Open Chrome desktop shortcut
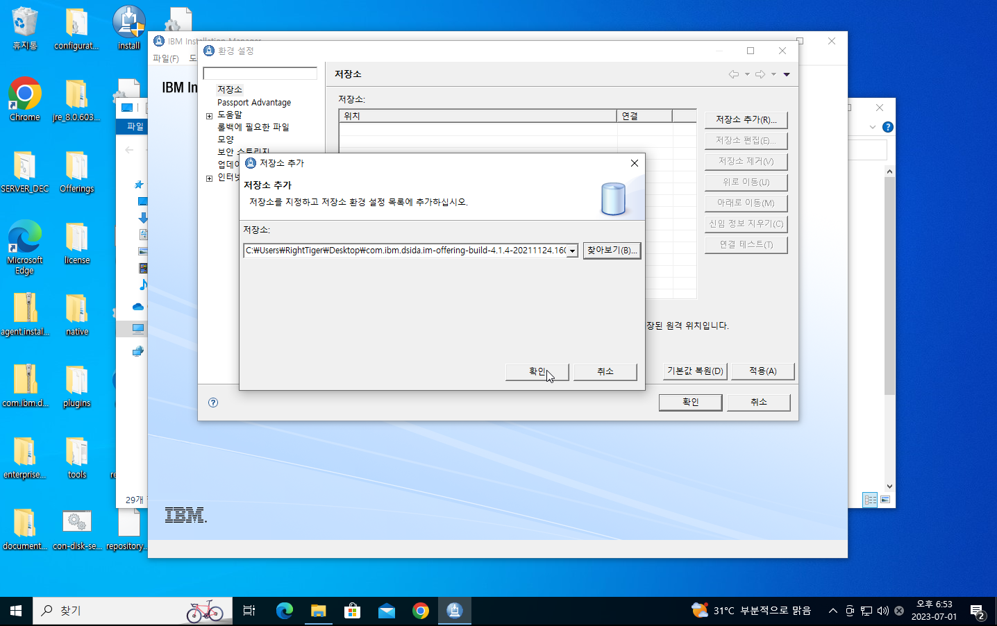 pos(25,99)
